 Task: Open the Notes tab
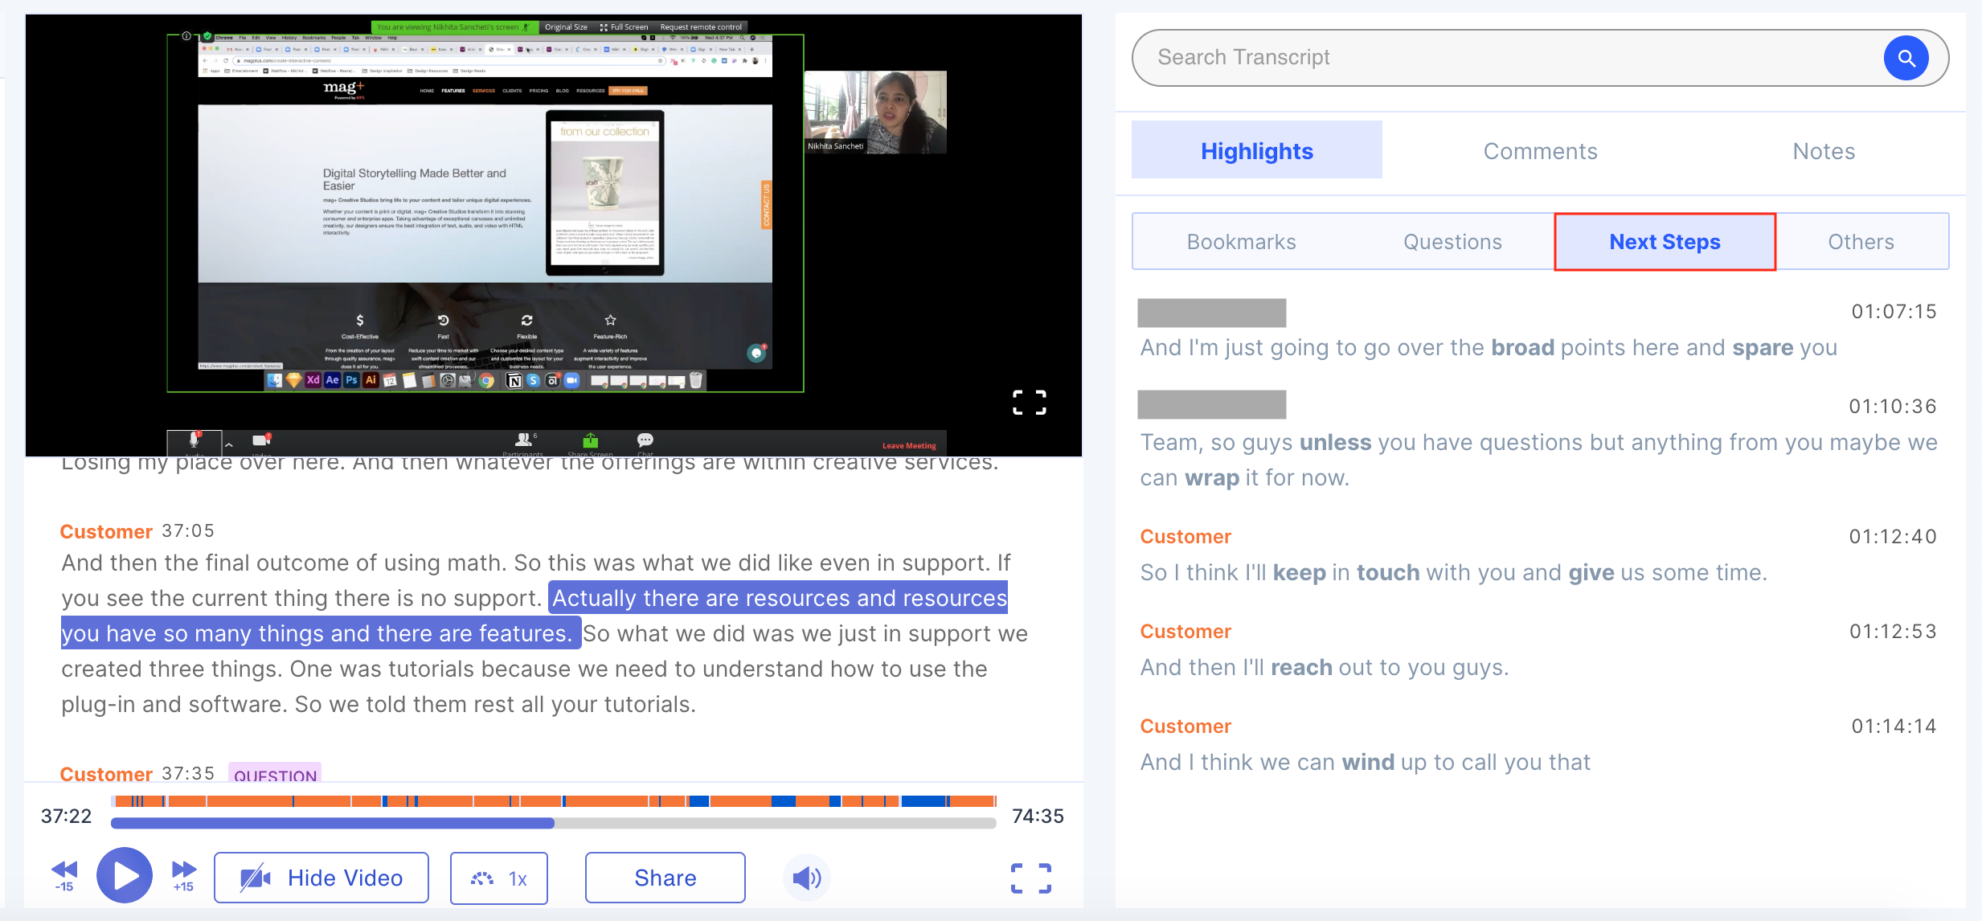tap(1823, 151)
